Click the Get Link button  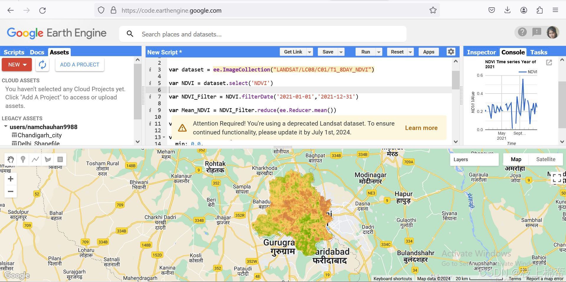pyautogui.click(x=293, y=52)
